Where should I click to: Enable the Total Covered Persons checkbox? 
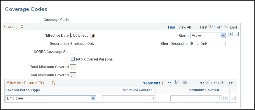(73, 59)
